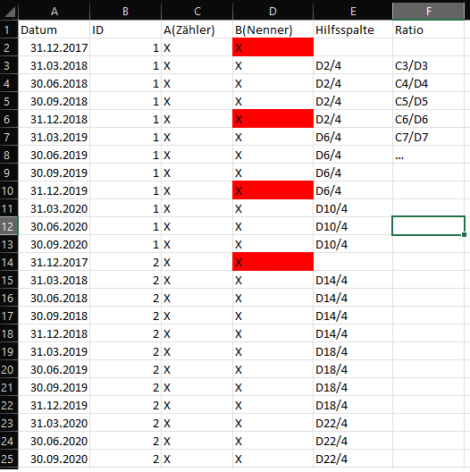Viewport: 470px width, 472px height.
Task: Select the cell containing C7/D7
Action: pyautogui.click(x=429, y=137)
